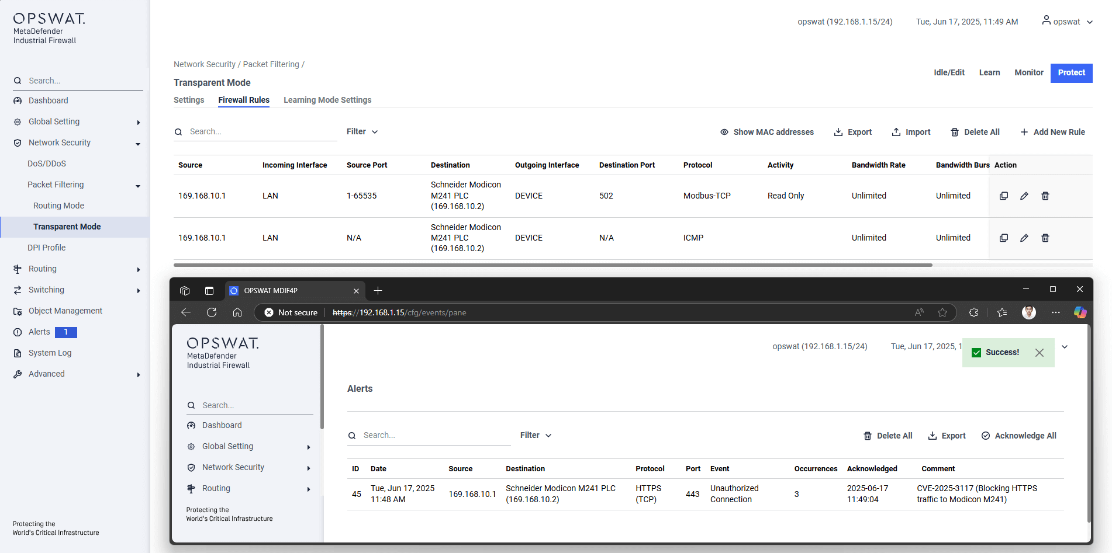Screen dimensions: 1112x553
Task: Open the opswat account dropdown
Action: [1066, 22]
